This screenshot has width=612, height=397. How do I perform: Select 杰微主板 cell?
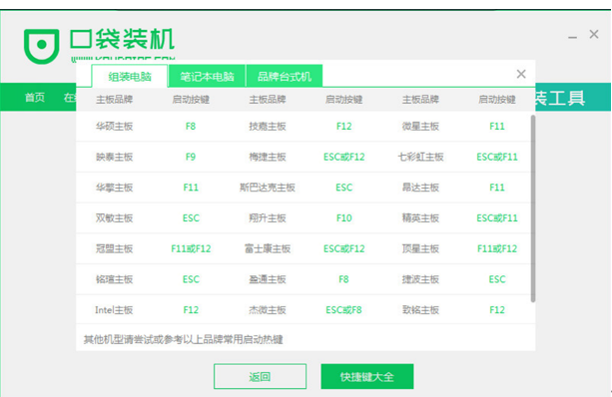click(268, 310)
